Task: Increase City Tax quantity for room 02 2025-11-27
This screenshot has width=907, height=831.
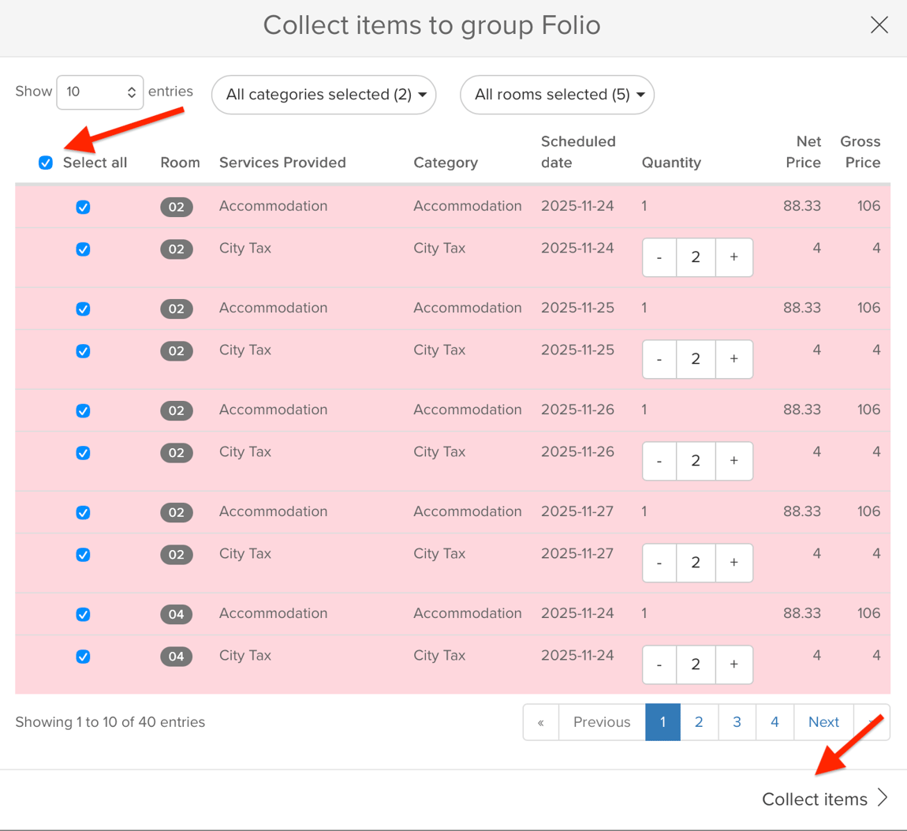Action: point(734,563)
